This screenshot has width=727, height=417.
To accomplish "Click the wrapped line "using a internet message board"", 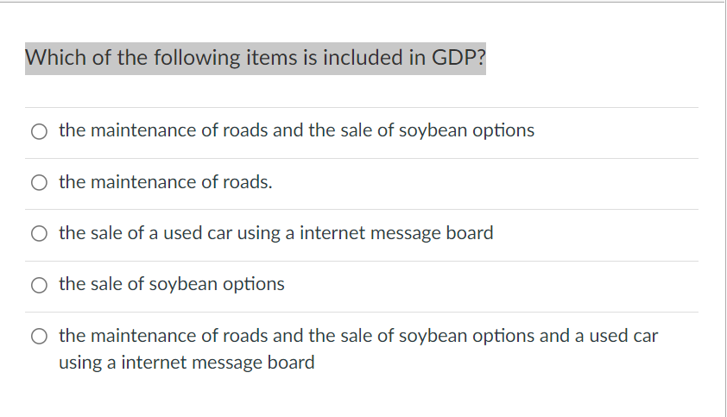I will (x=186, y=363).
